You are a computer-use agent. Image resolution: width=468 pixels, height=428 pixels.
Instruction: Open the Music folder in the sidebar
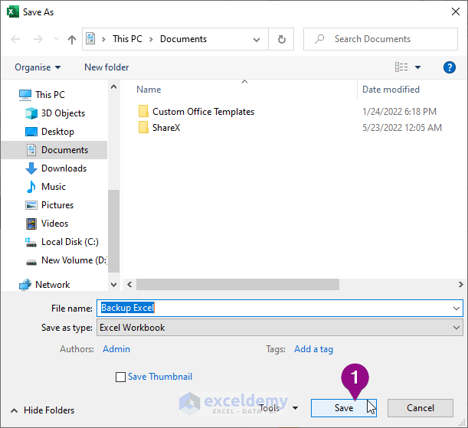point(54,187)
